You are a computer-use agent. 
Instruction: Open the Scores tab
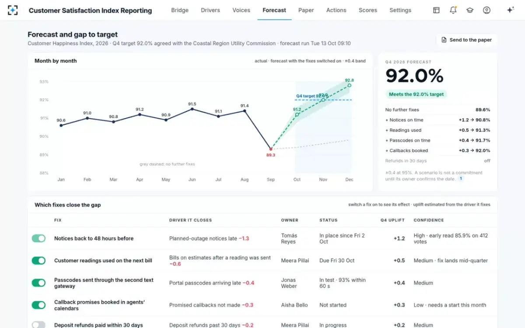(368, 10)
